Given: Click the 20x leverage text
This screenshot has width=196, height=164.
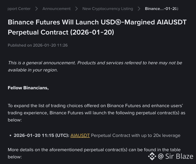Looking at the screenshot, I should coord(167,135).
